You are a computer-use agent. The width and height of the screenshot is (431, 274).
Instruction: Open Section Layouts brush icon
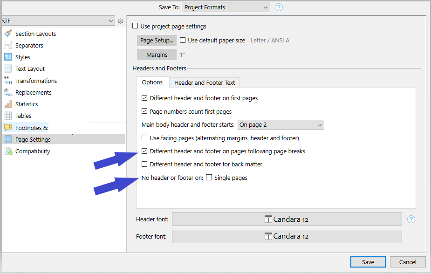tap(8, 34)
